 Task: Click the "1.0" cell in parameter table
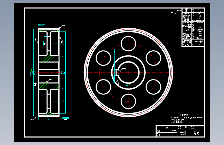click(x=200, y=16)
